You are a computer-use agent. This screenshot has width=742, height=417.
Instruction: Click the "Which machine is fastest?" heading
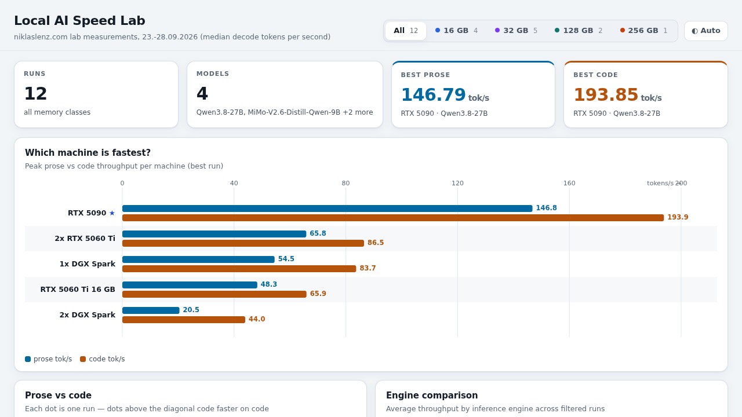tap(88, 153)
